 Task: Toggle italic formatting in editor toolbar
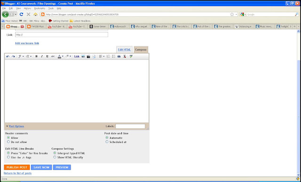[42, 56]
